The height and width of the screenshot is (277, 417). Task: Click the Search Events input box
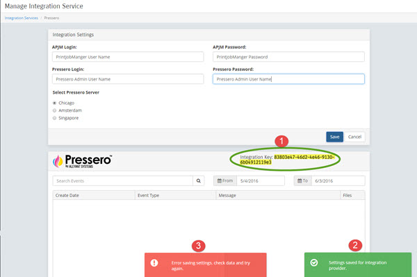122,181
